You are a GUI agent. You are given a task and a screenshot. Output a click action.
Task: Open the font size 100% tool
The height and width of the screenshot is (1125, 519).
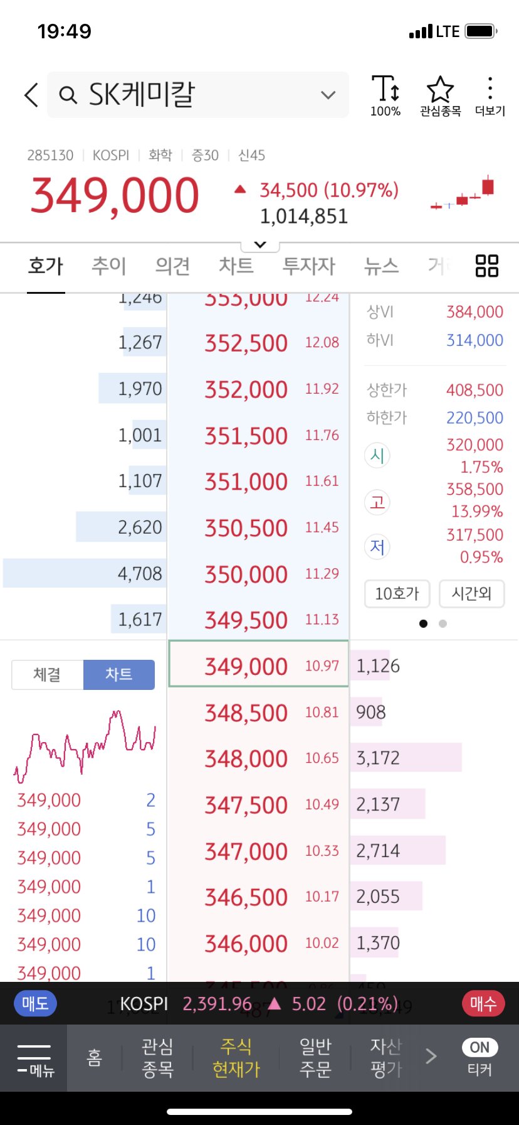(385, 96)
